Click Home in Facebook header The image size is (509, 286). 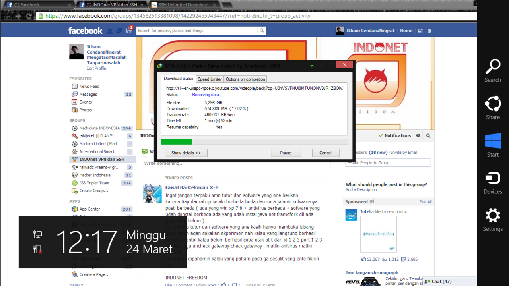(406, 31)
